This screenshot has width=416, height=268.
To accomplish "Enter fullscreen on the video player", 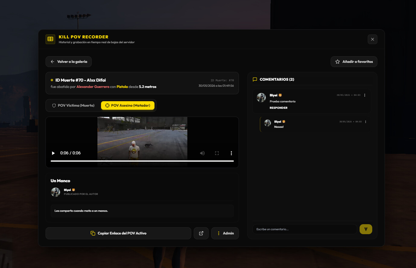I will (x=217, y=153).
